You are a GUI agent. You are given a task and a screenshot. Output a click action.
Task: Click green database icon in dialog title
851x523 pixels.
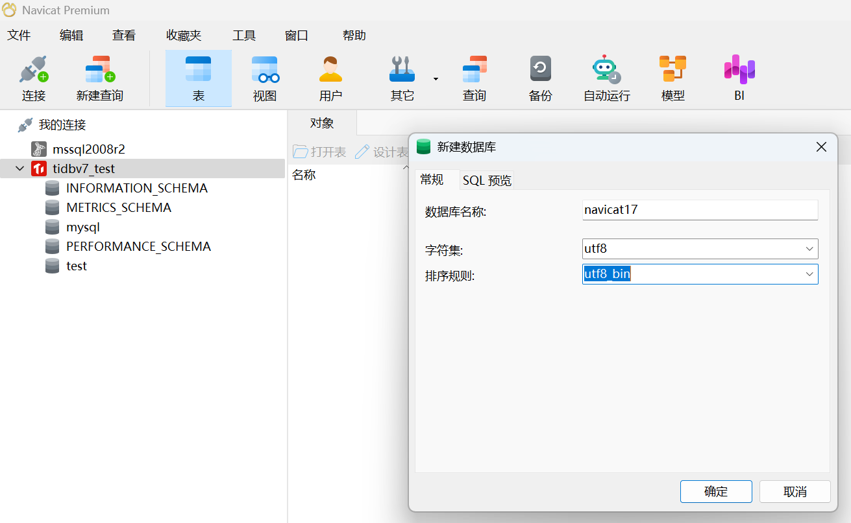coord(424,146)
